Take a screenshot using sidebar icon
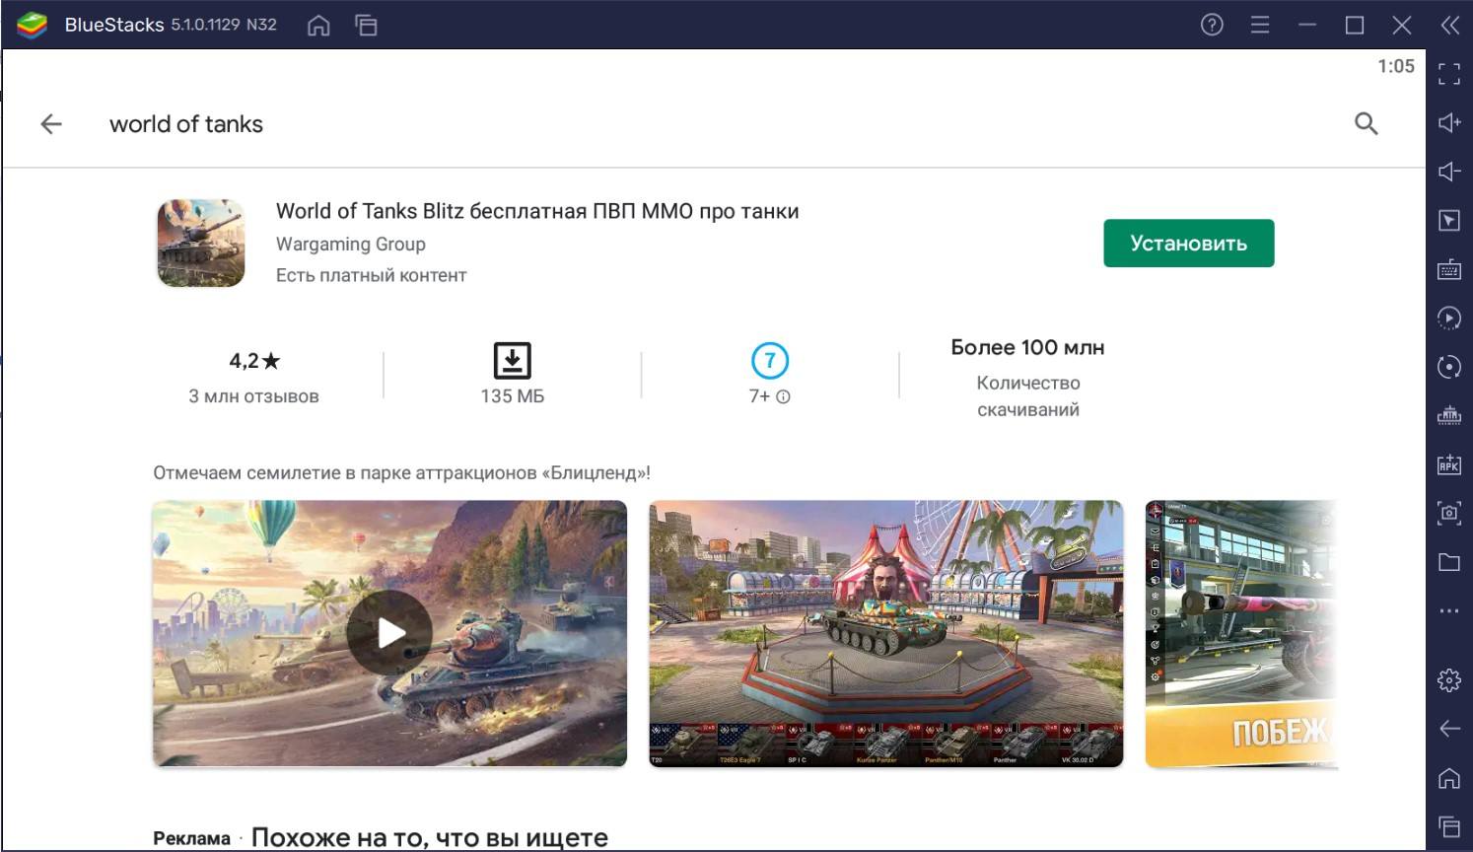The height and width of the screenshot is (852, 1473). point(1448,513)
